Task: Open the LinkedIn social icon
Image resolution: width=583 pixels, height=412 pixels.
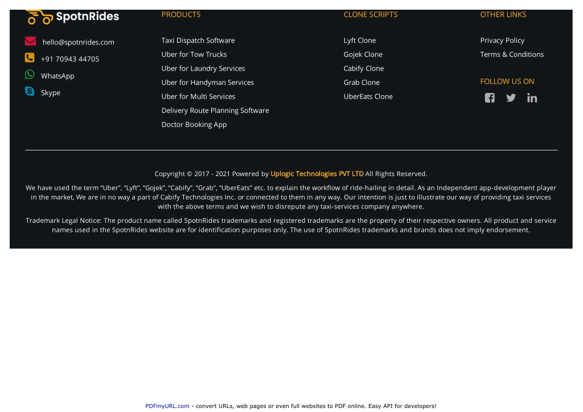Action: [x=532, y=98]
